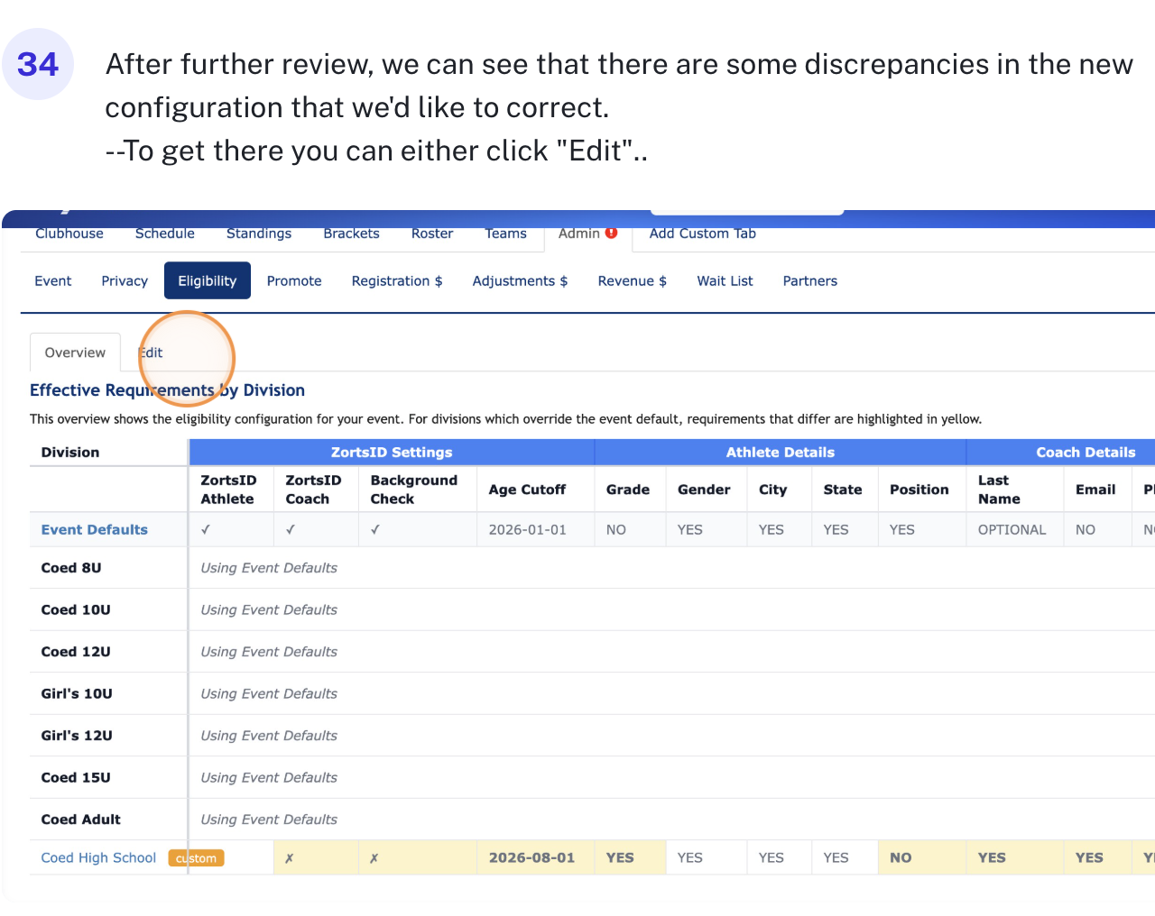1155x916 pixels.
Task: Open the Roster tab
Action: tap(432, 234)
